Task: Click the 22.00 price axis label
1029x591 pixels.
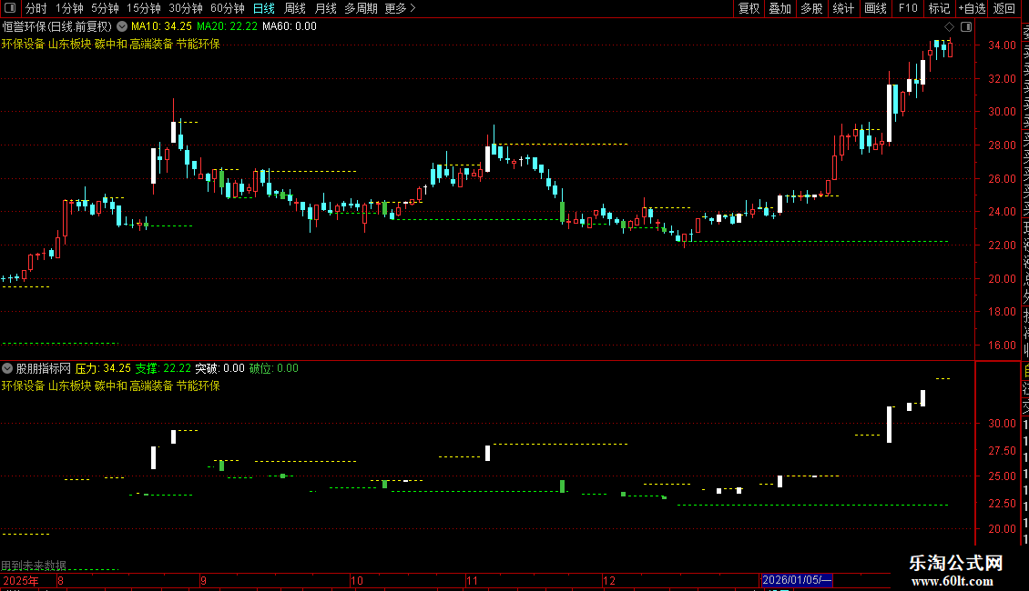Action: (1002, 245)
